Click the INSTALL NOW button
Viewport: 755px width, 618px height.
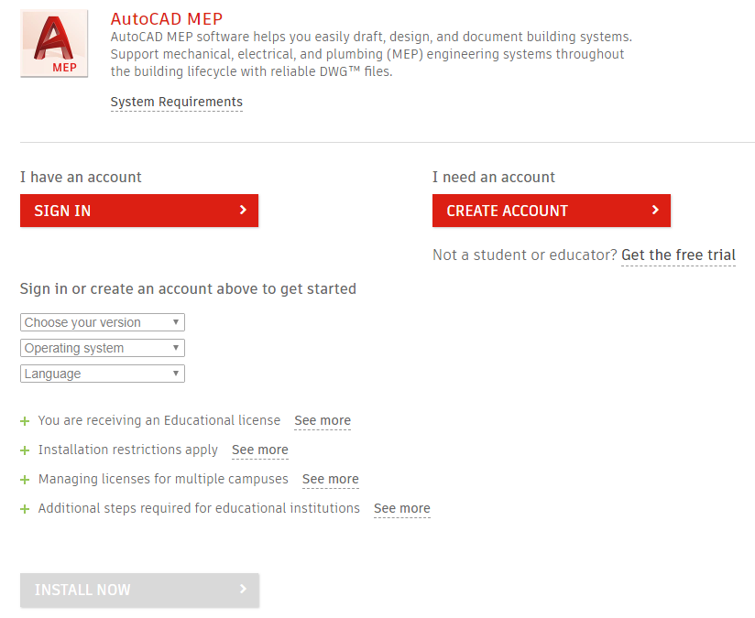tap(139, 591)
